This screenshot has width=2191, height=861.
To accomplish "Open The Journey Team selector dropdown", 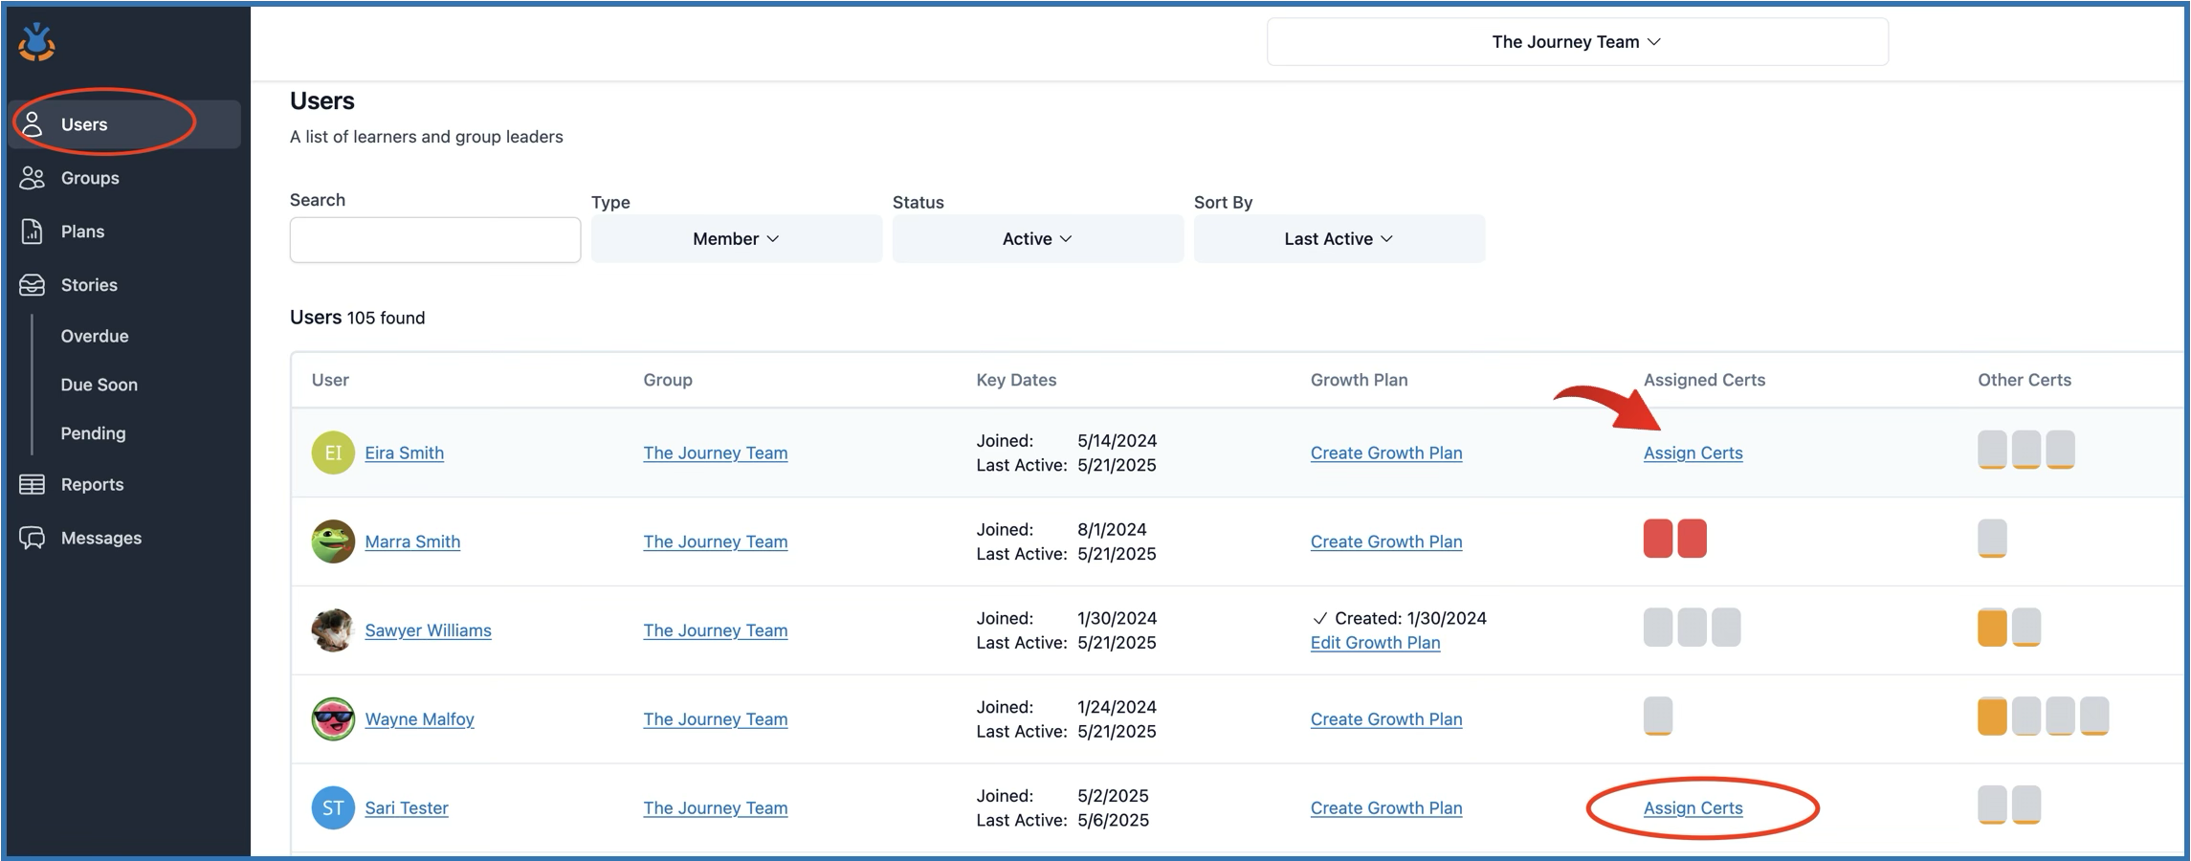I will pos(1577,42).
